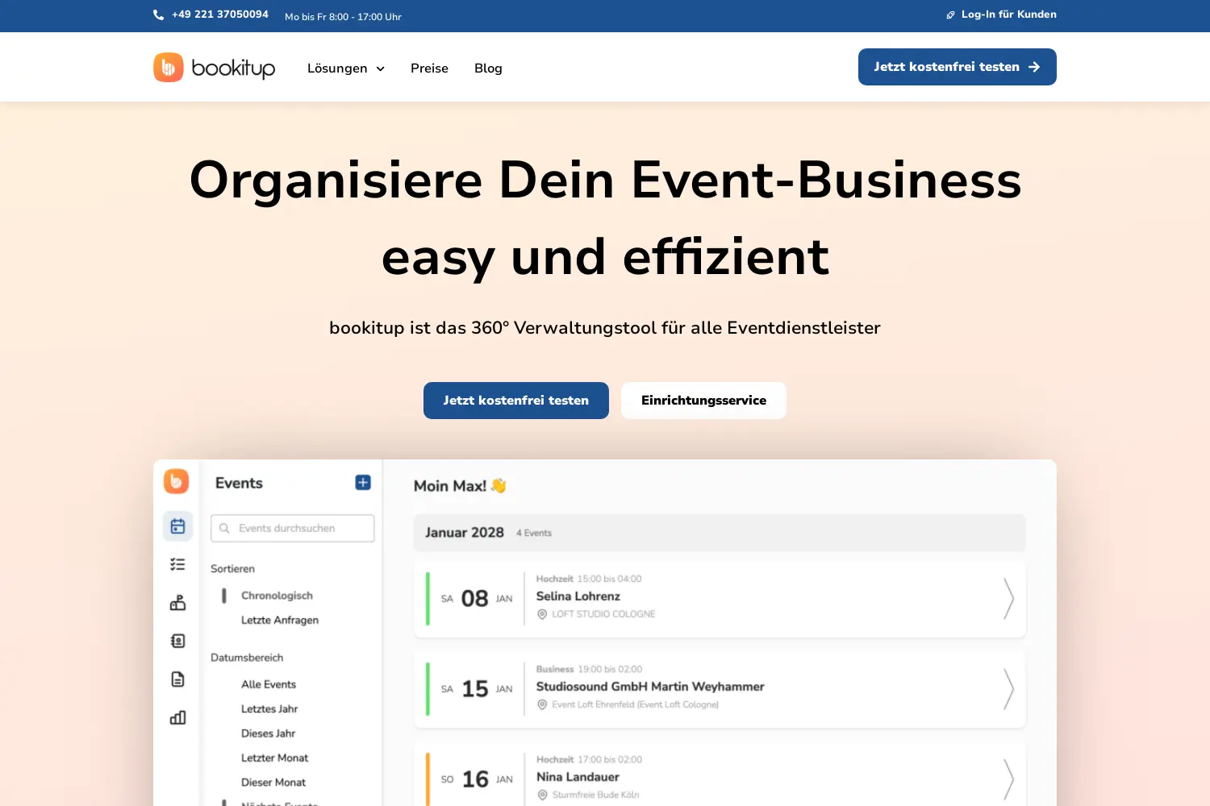Open the Blog page
Viewport: 1210px width, 806px height.
[488, 69]
